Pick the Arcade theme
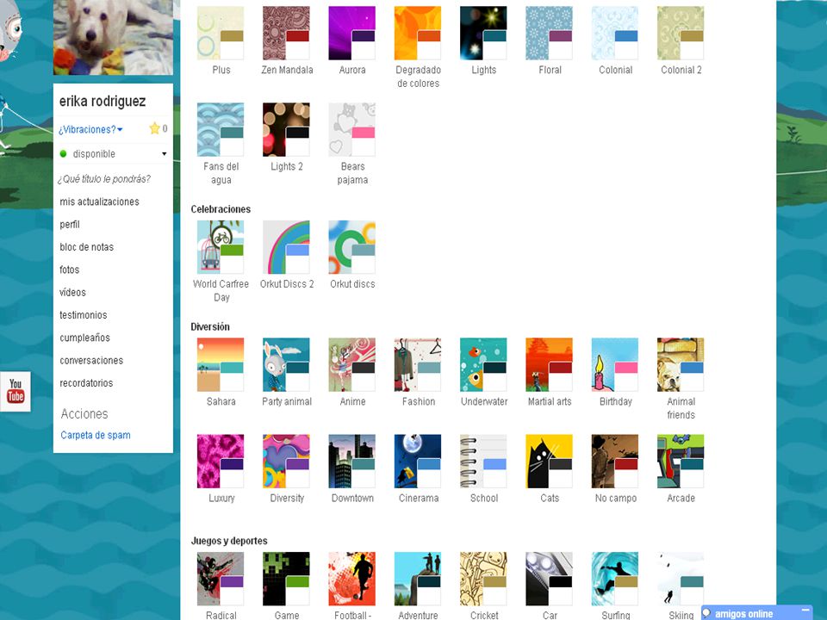This screenshot has width=827, height=620. (x=681, y=462)
